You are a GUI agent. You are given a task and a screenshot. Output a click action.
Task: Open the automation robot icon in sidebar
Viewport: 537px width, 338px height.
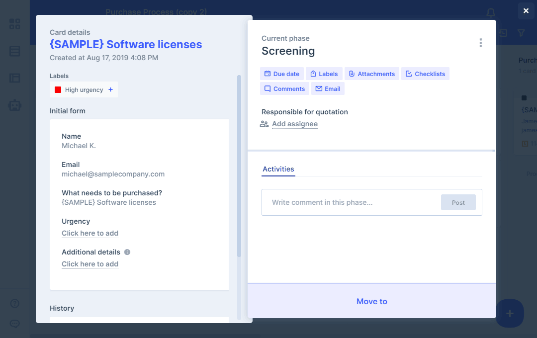pos(15,105)
